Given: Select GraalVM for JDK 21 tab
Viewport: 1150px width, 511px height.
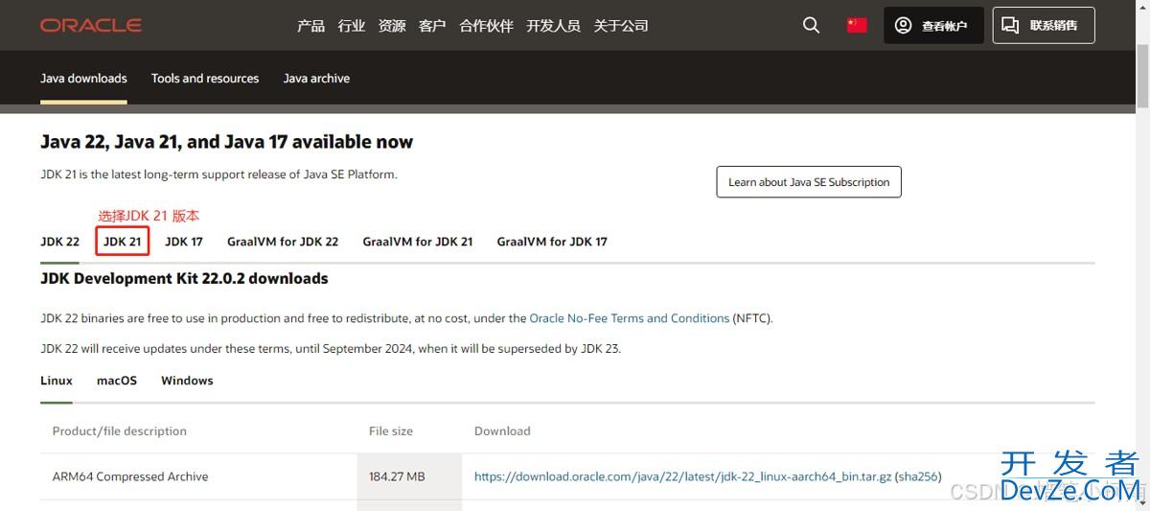Looking at the screenshot, I should click(418, 242).
